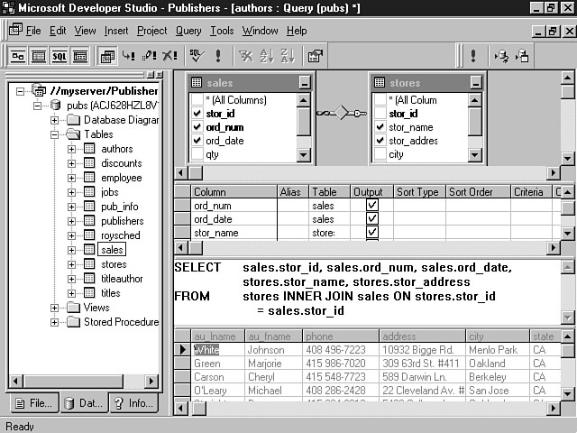577x433 pixels.
Task: Click the Sort Descending toolbar icon
Action: click(x=288, y=56)
